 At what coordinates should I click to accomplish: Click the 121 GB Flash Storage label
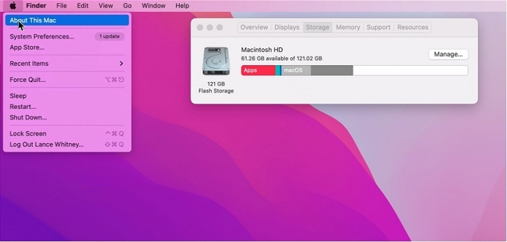pyautogui.click(x=216, y=87)
